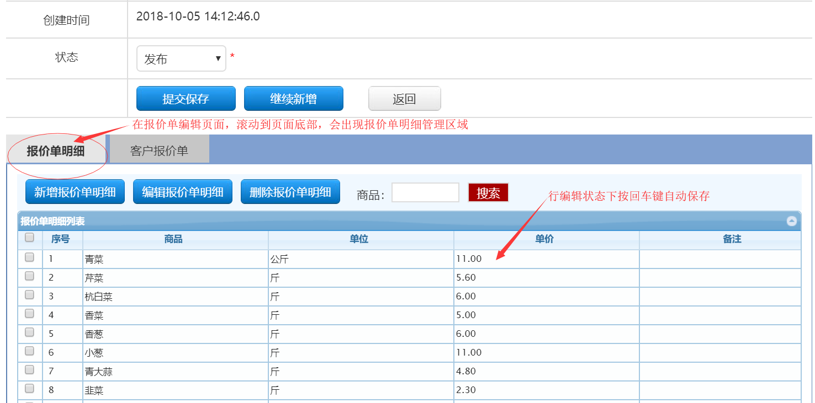This screenshot has height=403, width=815.
Task: Tick the checkbox for row 6 小葱
Action: click(x=30, y=351)
